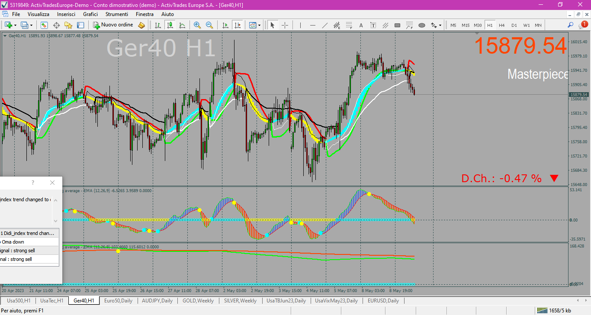Switch timeframe to MN
Image resolution: width=591 pixels, height=315 pixels.
(x=538, y=25)
